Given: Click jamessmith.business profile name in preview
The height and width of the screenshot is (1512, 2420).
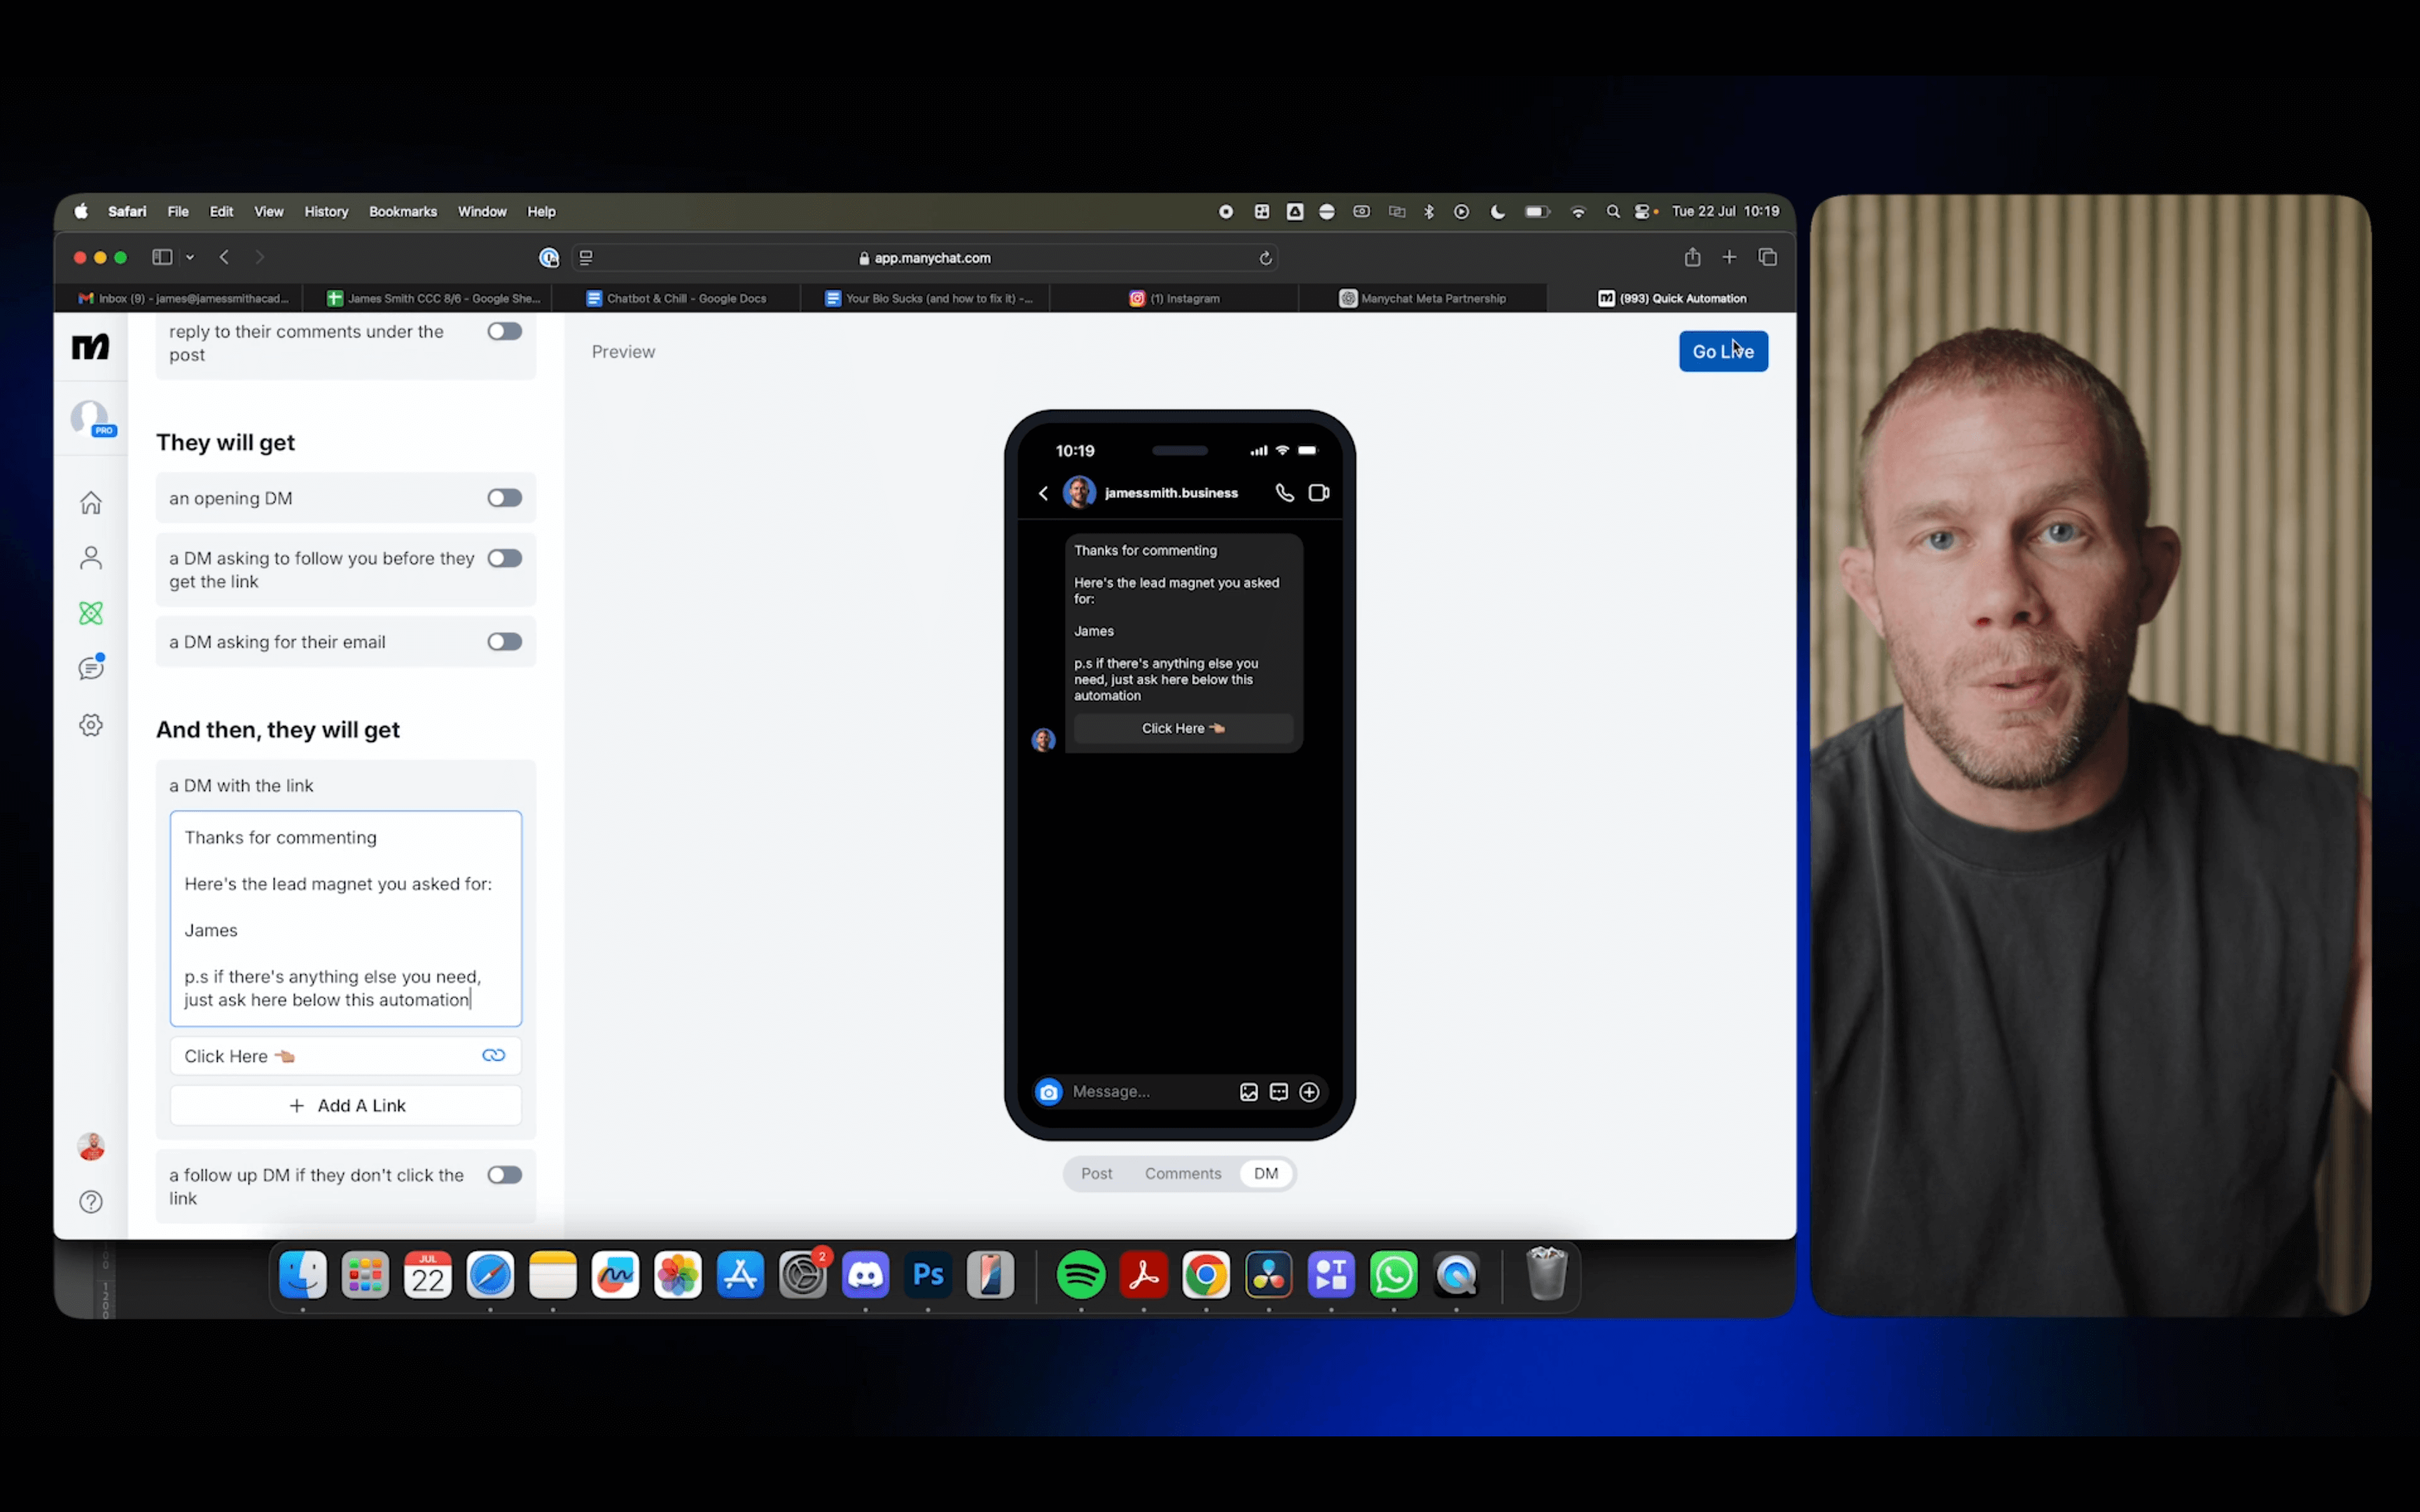Looking at the screenshot, I should coord(1171,493).
